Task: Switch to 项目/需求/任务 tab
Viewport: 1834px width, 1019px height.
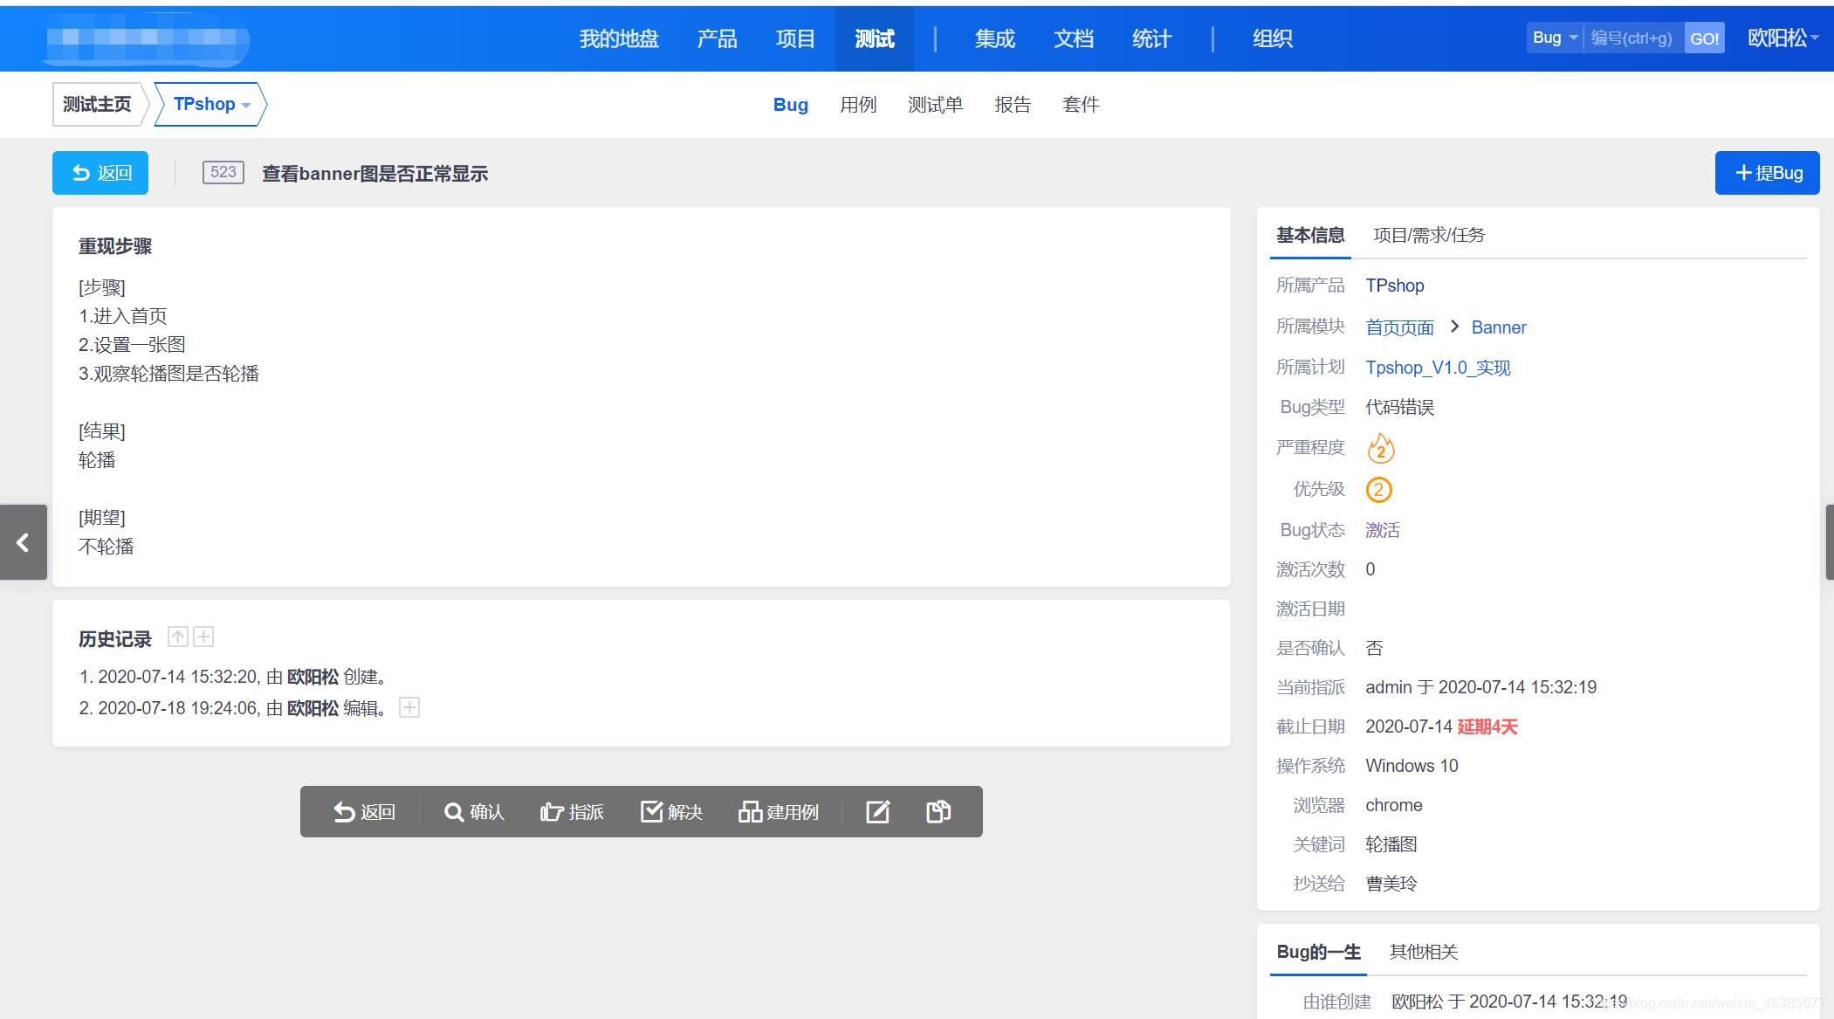Action: click(x=1429, y=235)
